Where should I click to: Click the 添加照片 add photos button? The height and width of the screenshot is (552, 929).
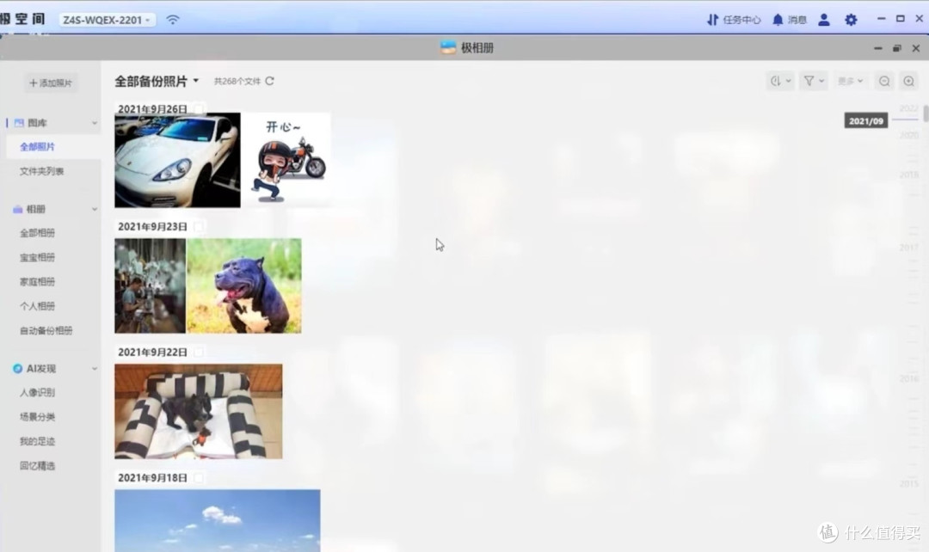tap(51, 83)
